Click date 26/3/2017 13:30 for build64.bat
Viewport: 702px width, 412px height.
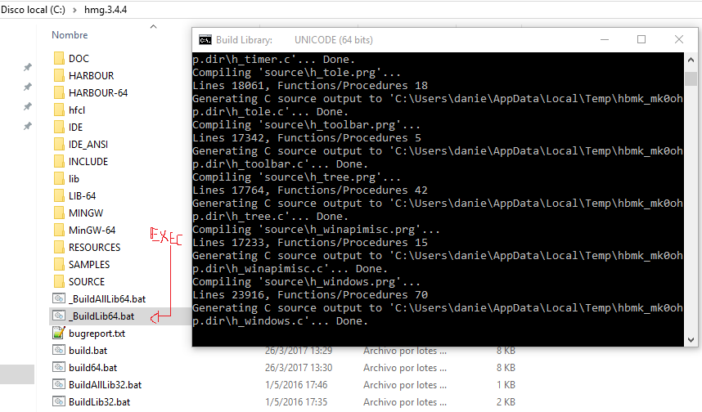(299, 368)
